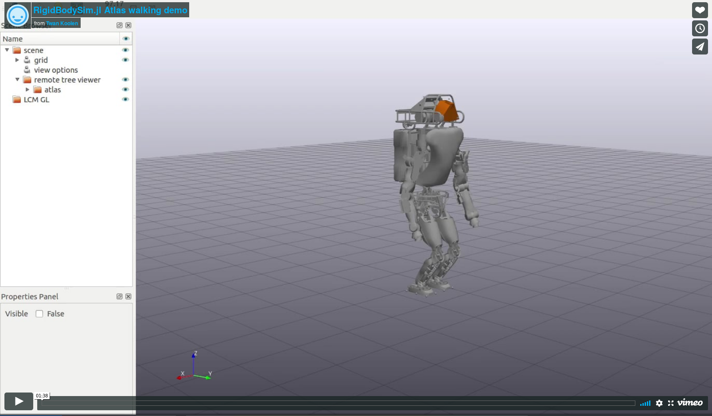Click the view options object icon

coord(27,70)
